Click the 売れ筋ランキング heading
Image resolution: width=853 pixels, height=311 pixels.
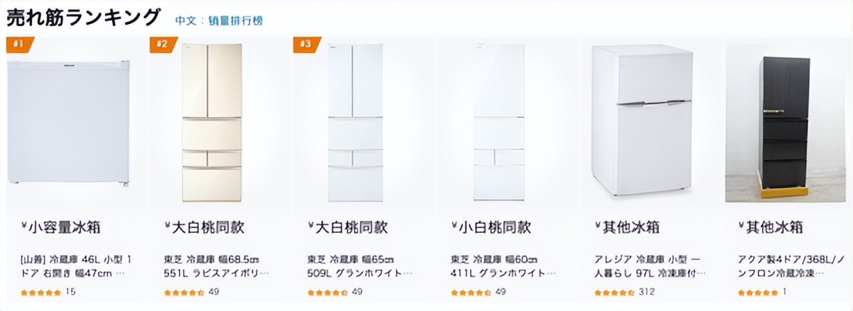point(83,18)
